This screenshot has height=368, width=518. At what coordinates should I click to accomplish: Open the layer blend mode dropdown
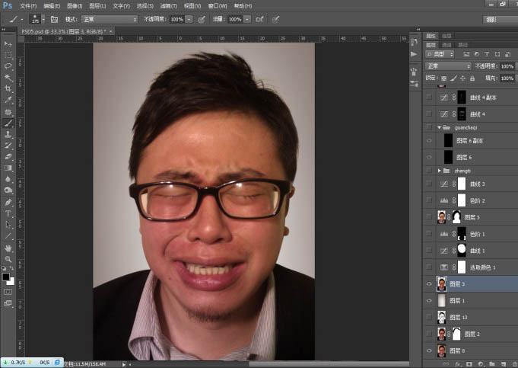pyautogui.click(x=449, y=66)
